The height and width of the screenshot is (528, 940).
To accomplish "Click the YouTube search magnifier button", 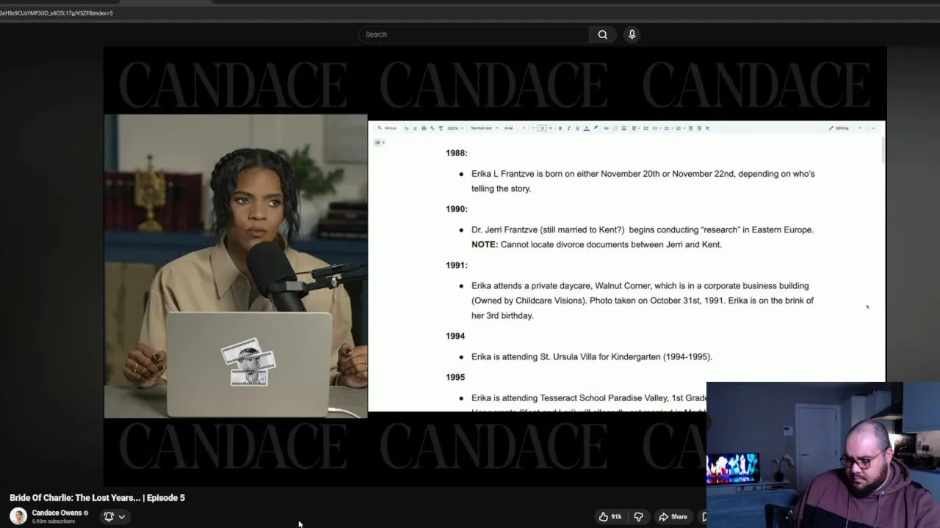I will (x=602, y=34).
